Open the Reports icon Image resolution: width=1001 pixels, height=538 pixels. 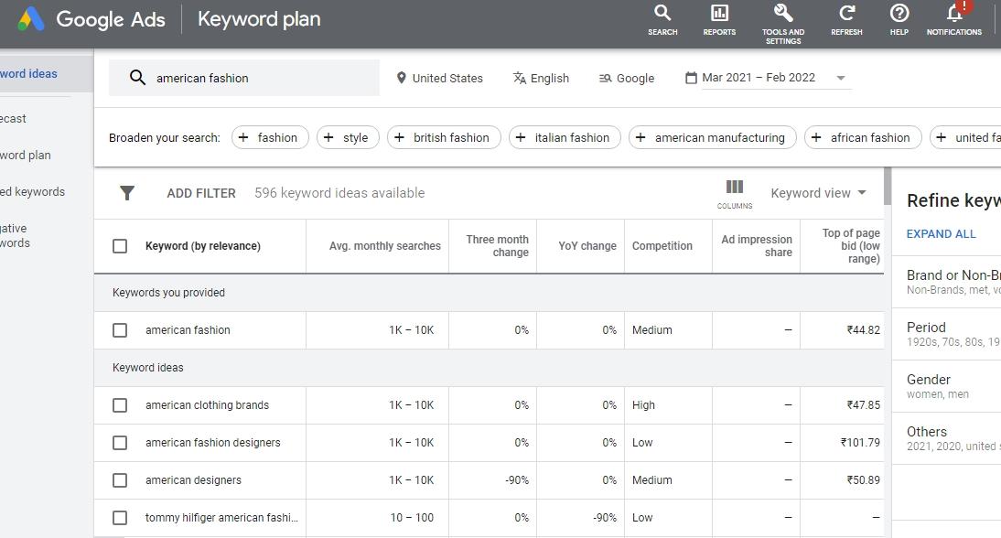pos(719,20)
